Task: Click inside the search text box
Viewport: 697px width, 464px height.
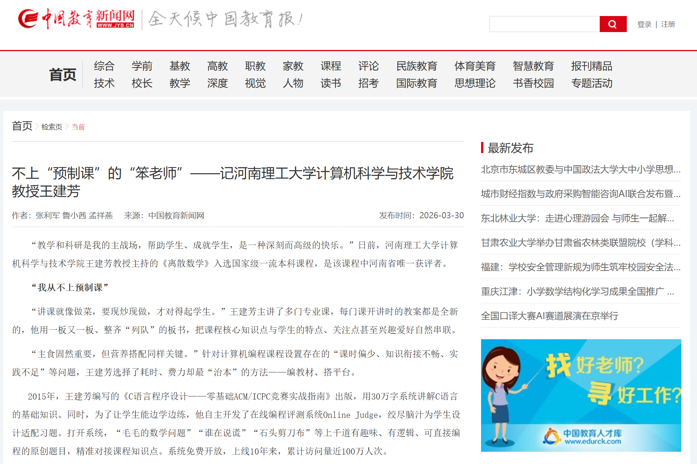Action: pos(544,24)
